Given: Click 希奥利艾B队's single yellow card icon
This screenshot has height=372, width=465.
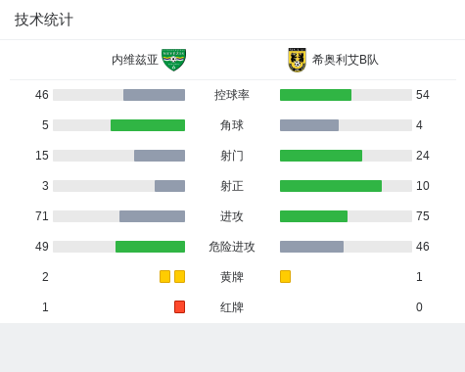Looking at the screenshot, I should [285, 276].
